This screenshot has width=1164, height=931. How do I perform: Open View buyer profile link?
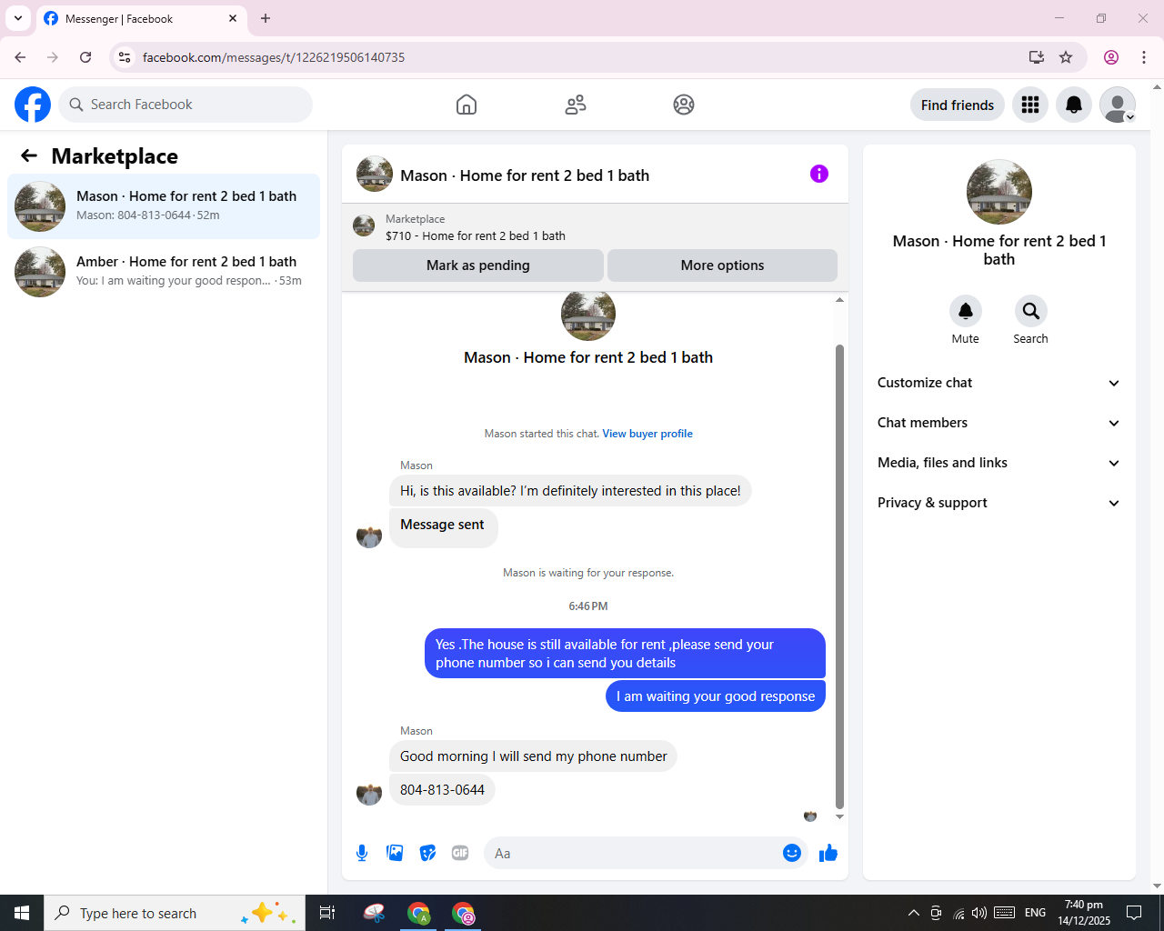(x=647, y=434)
